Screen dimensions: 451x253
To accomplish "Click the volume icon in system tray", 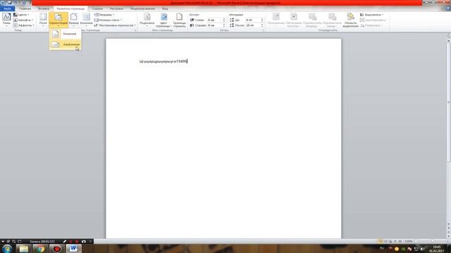I will (422, 249).
